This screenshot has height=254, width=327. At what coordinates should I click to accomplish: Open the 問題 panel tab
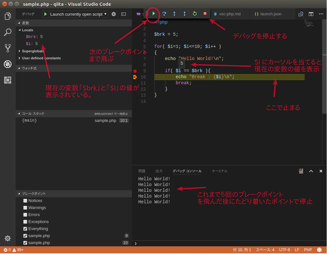point(142,171)
